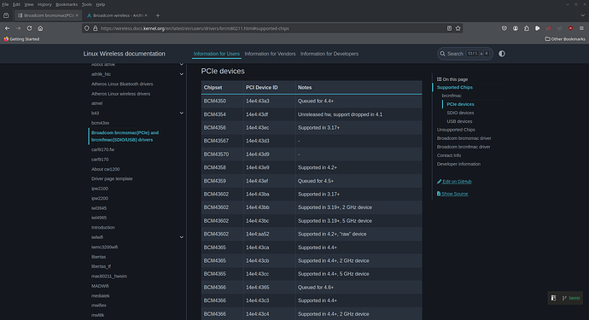The image size is (589, 320).
Task: Open tracking protection shield in address bar
Action: tap(87, 28)
